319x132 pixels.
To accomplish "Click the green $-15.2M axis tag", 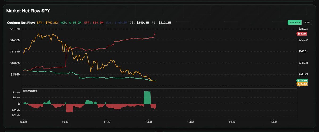I will pyautogui.click(x=302, y=80).
